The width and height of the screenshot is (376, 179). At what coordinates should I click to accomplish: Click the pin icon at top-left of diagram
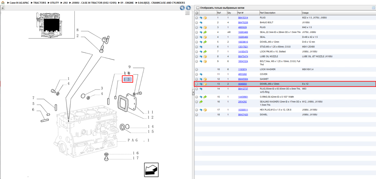point(2,8)
